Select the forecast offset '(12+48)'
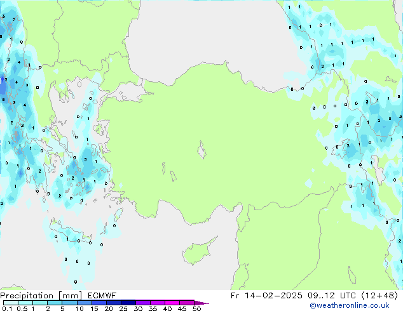Viewport: 403px width, 311px height. coord(379,296)
